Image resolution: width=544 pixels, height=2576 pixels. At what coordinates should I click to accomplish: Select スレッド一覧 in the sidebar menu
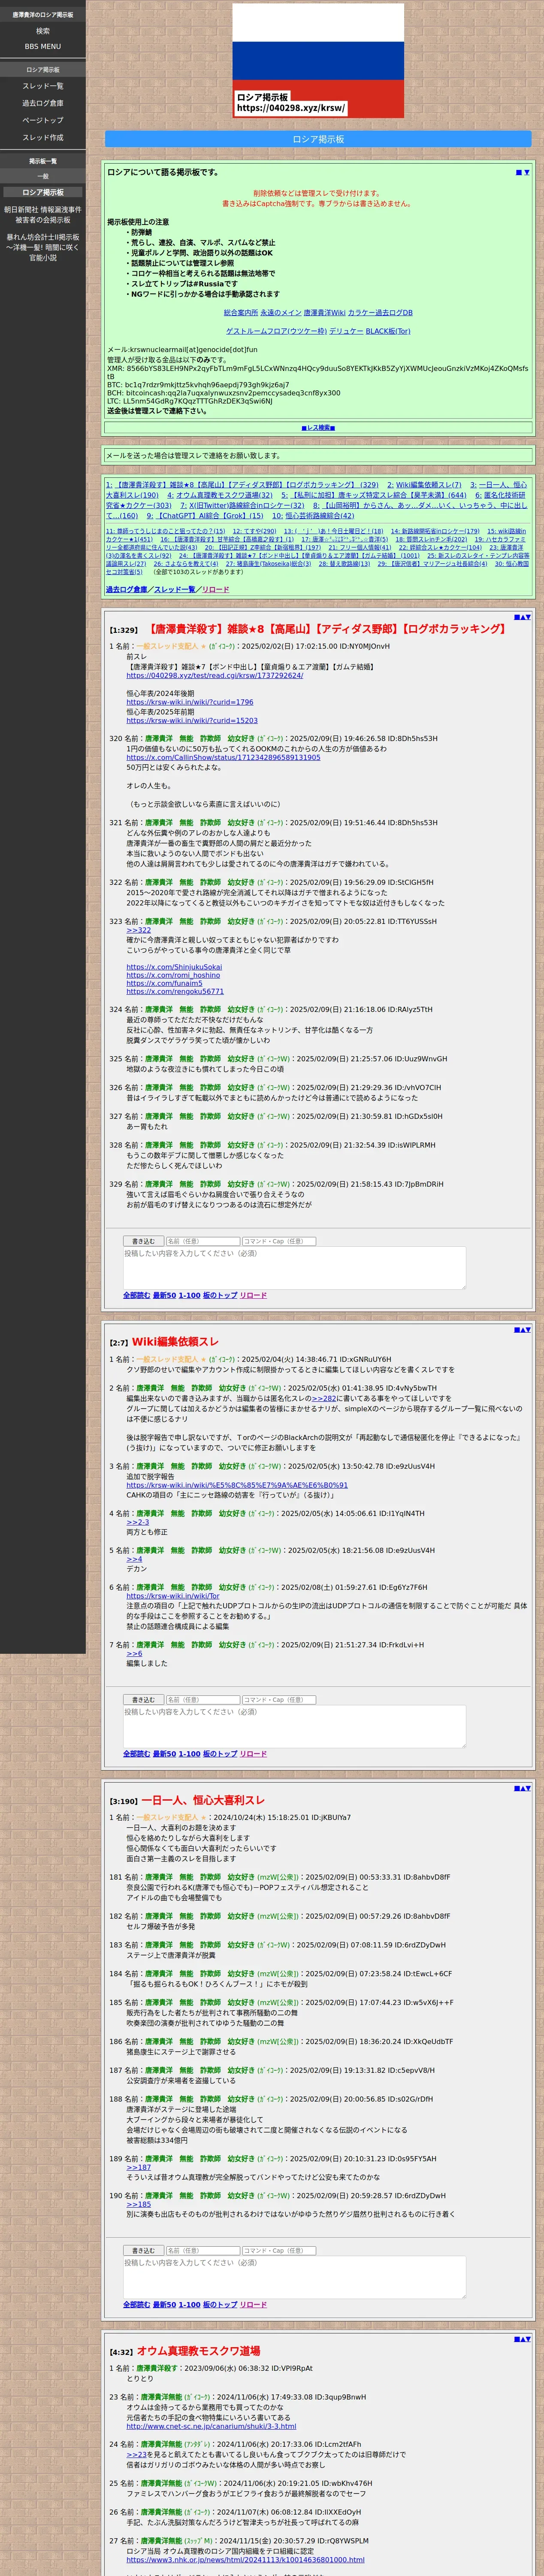tap(43, 86)
